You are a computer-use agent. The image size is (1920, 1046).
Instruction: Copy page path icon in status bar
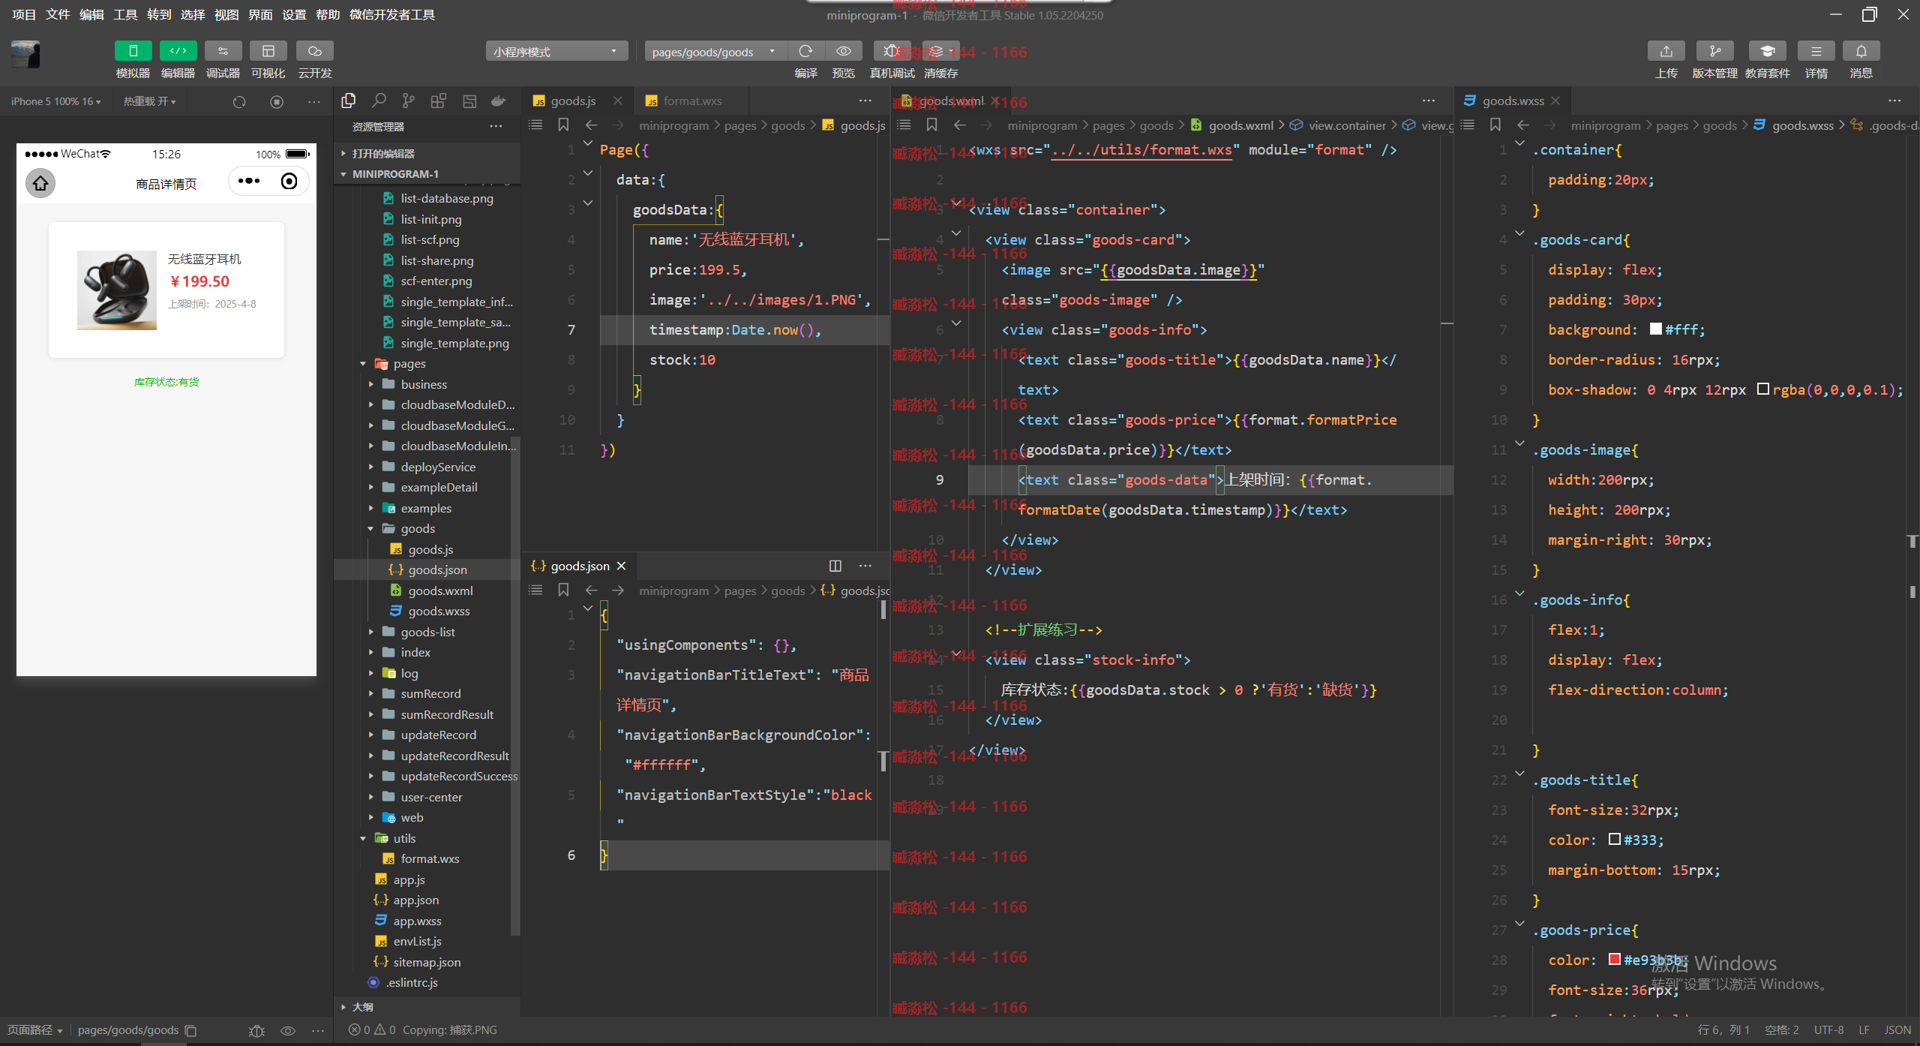(190, 1030)
